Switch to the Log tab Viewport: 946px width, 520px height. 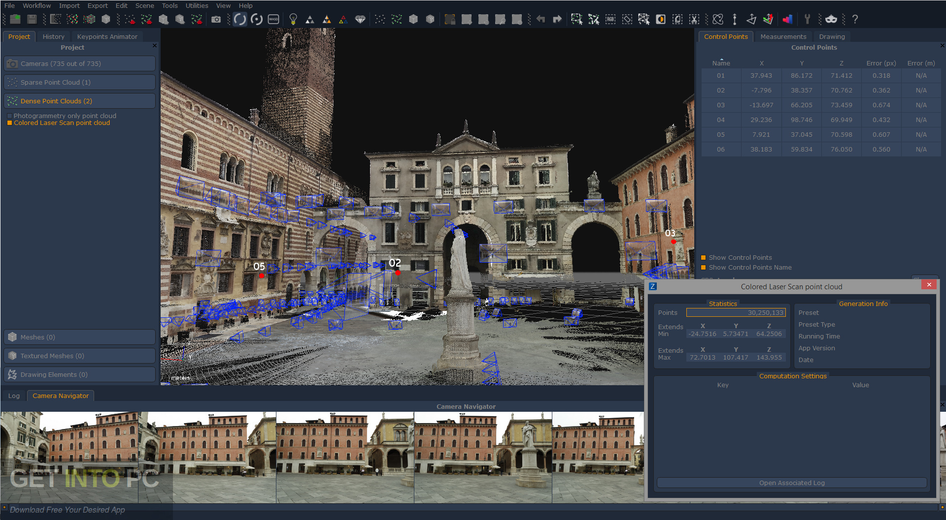(14, 395)
